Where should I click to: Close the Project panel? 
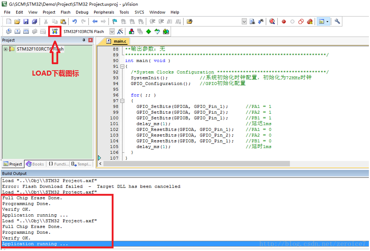click(x=90, y=40)
